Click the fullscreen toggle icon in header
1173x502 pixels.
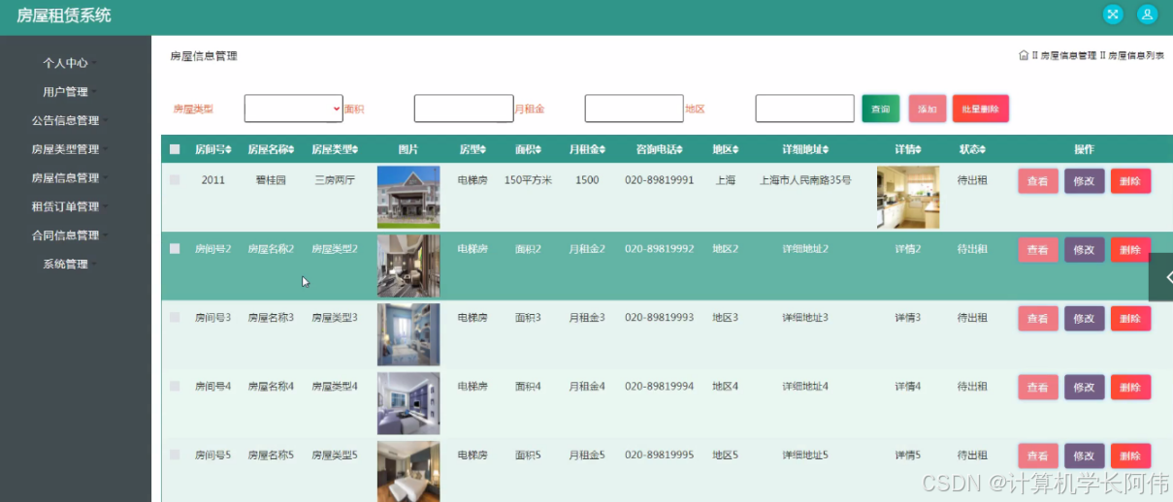click(x=1113, y=15)
